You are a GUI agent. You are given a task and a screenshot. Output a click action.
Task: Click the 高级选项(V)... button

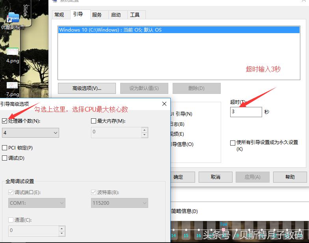[87, 88]
